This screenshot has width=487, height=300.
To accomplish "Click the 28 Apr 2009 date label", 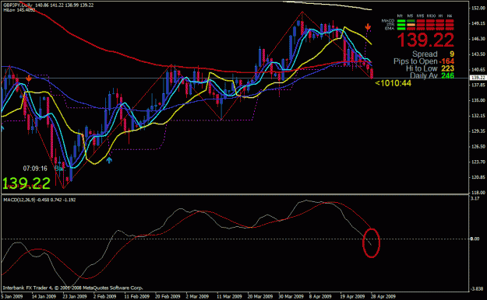I will point(383,296).
